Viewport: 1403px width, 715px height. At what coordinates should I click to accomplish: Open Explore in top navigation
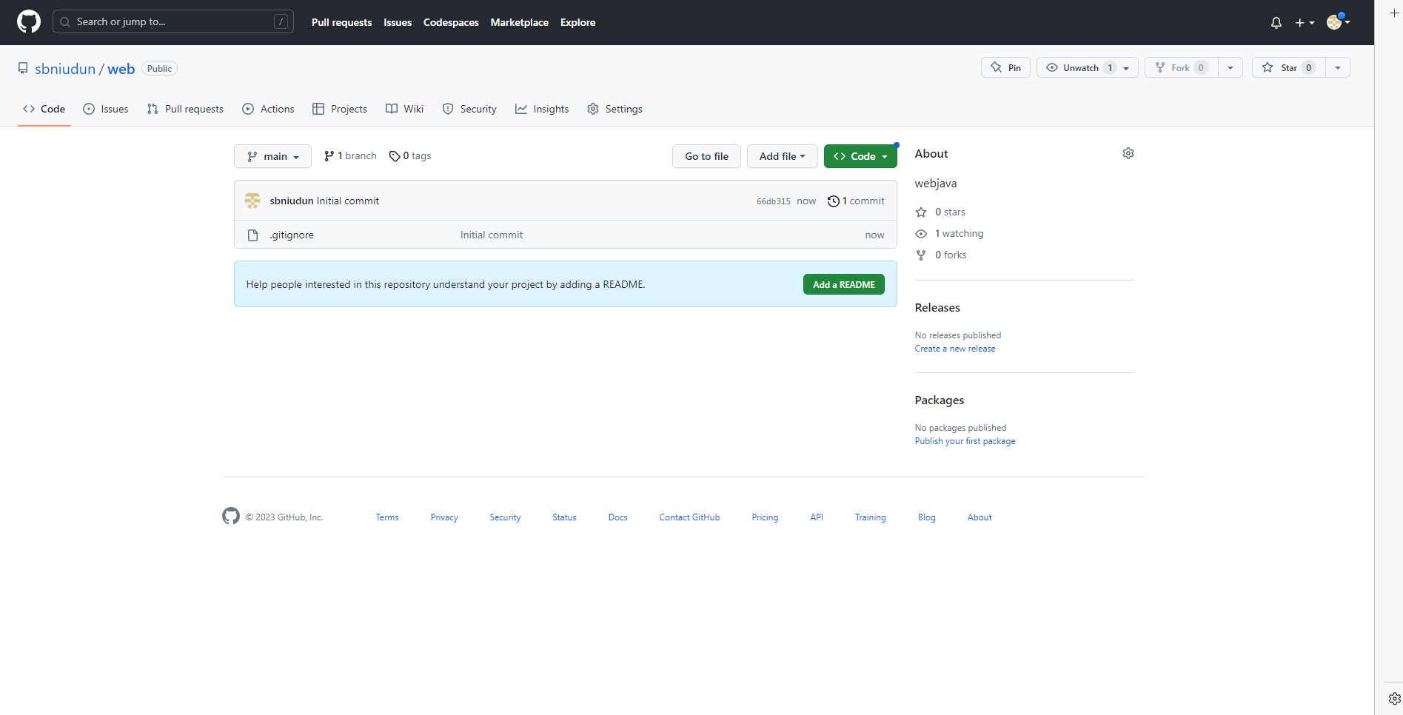click(578, 23)
